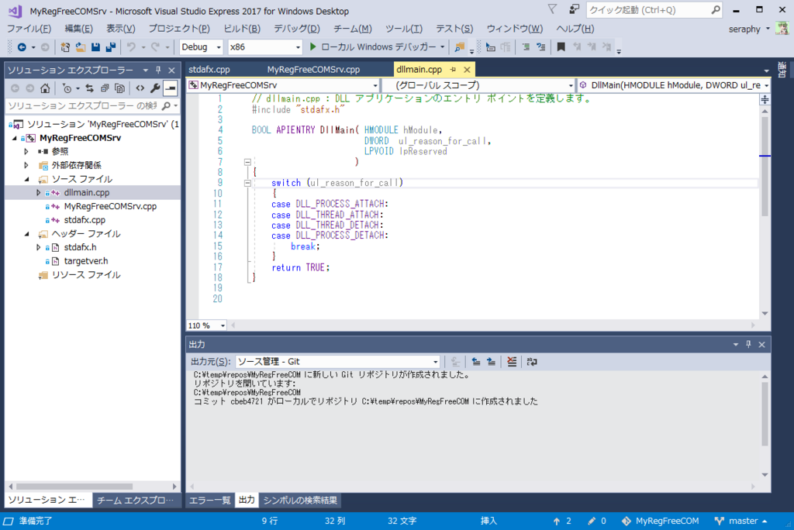The height and width of the screenshot is (530, 794).
Task: Switch to the シンボルの検索結果 tab
Action: [300, 500]
